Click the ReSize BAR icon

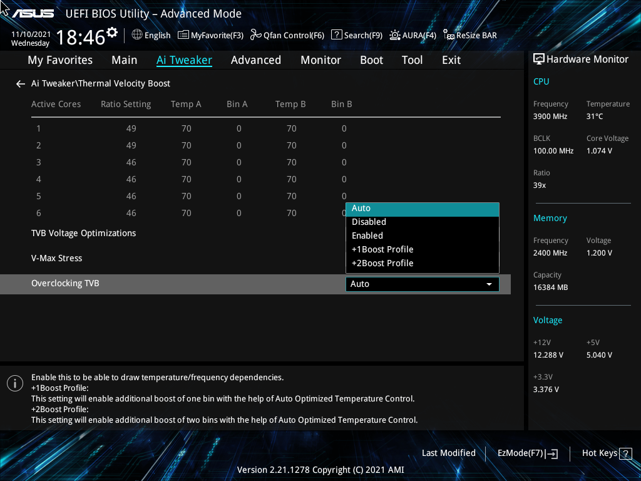click(449, 35)
